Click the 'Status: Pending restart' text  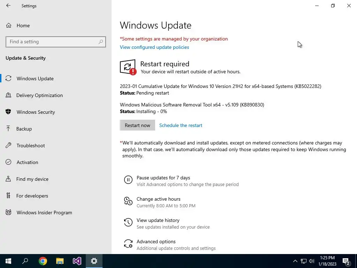pos(144,93)
